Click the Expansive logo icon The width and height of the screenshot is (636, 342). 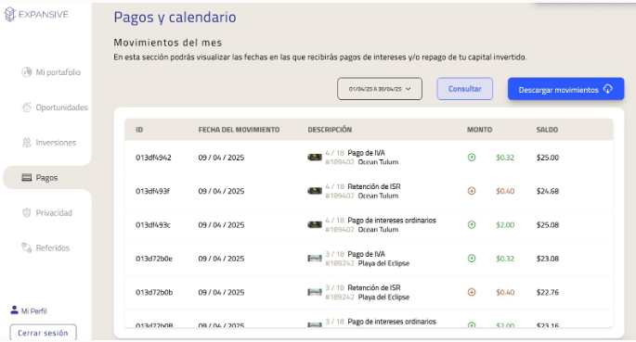point(9,15)
